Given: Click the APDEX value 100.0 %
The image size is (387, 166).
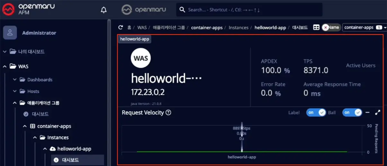Looking at the screenshot, I should point(275,70).
